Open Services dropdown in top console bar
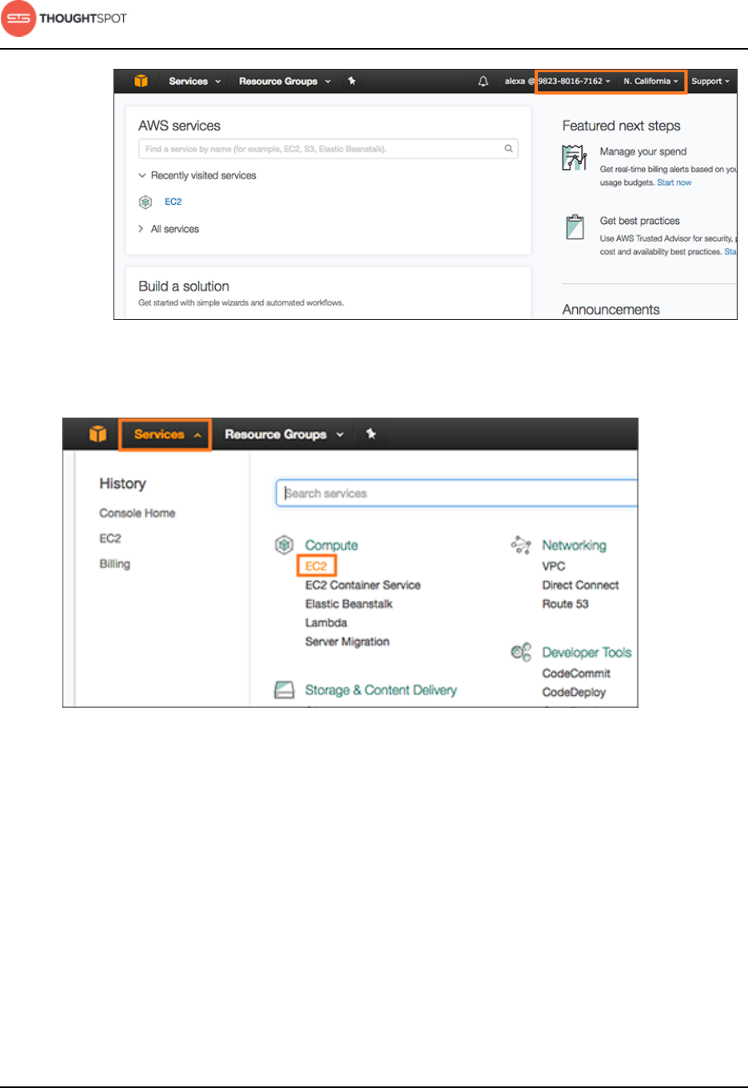This screenshot has height=1088, width=748. coord(195,81)
